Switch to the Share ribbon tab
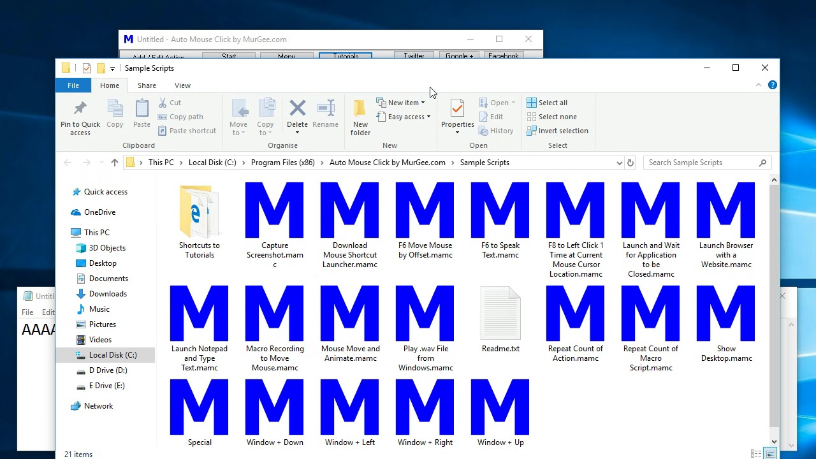This screenshot has width=816, height=459. [147, 85]
